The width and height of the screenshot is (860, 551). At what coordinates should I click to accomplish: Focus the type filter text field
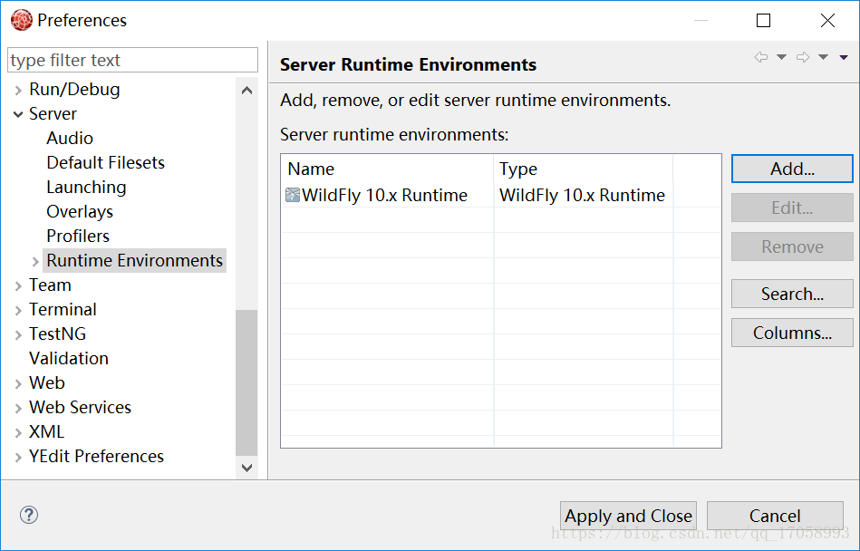(x=132, y=60)
